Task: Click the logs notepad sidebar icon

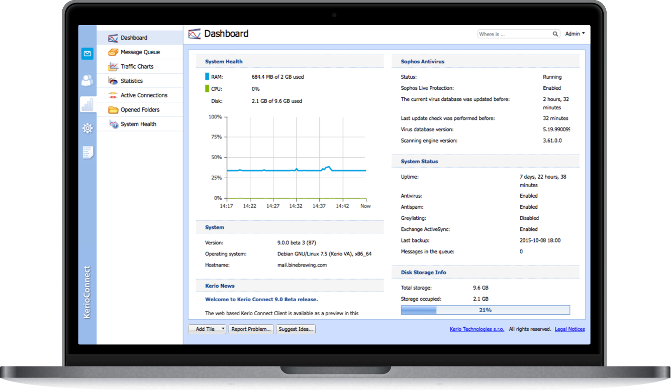Action: (88, 153)
